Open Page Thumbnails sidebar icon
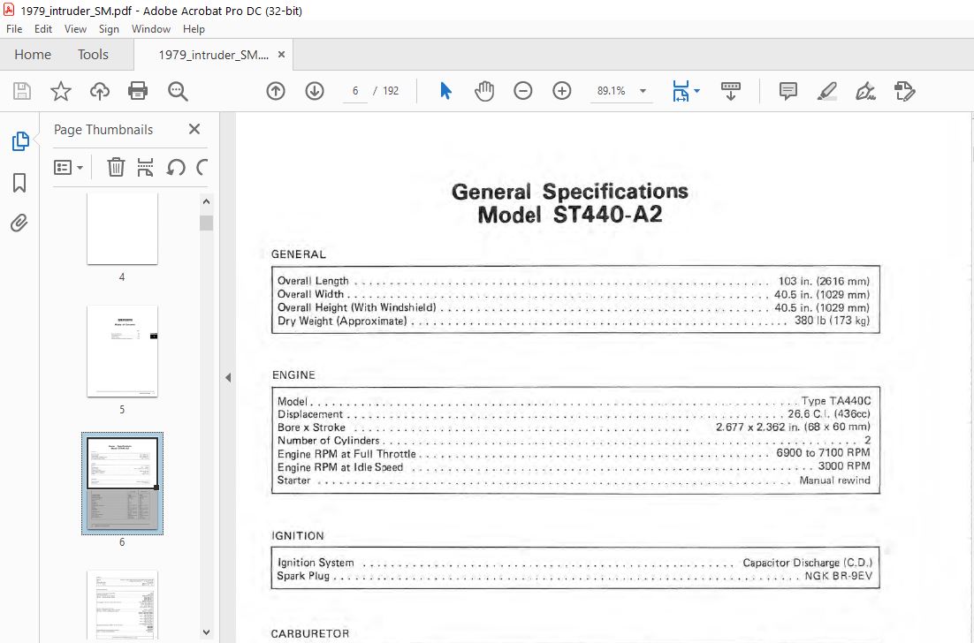974x643 pixels. [19, 141]
